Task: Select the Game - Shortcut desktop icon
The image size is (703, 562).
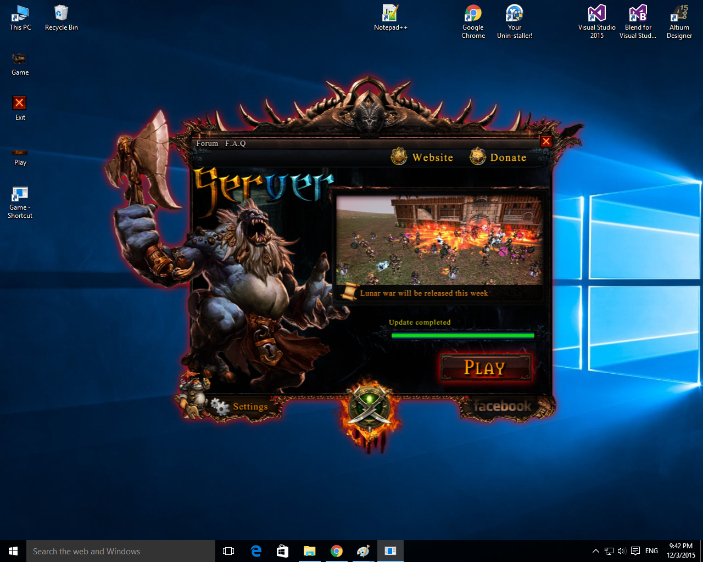Action: (20, 203)
